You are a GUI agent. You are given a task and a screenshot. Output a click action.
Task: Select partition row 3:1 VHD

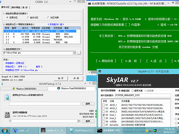(40, 42)
